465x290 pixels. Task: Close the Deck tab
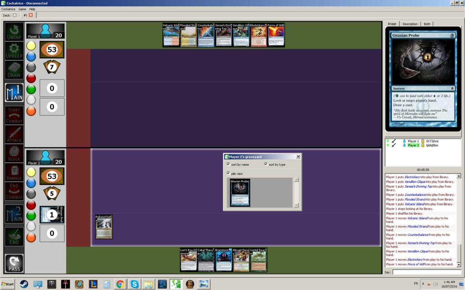[x=15, y=15]
